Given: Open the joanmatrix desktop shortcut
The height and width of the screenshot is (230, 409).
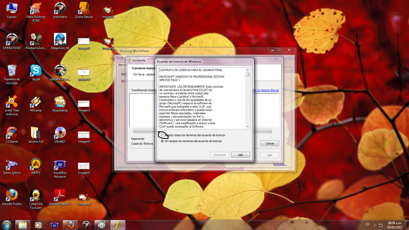Looking at the screenshot, I should (x=60, y=11).
